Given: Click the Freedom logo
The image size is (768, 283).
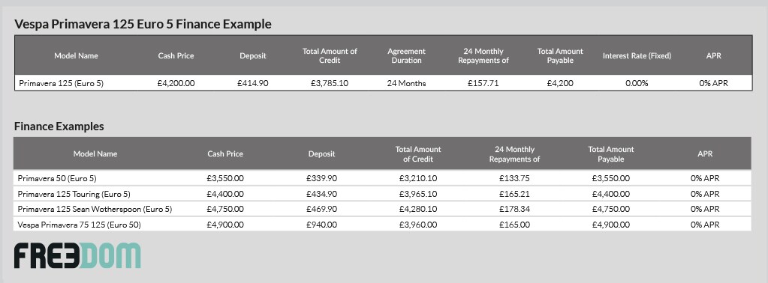Looking at the screenshot, I should [77, 256].
